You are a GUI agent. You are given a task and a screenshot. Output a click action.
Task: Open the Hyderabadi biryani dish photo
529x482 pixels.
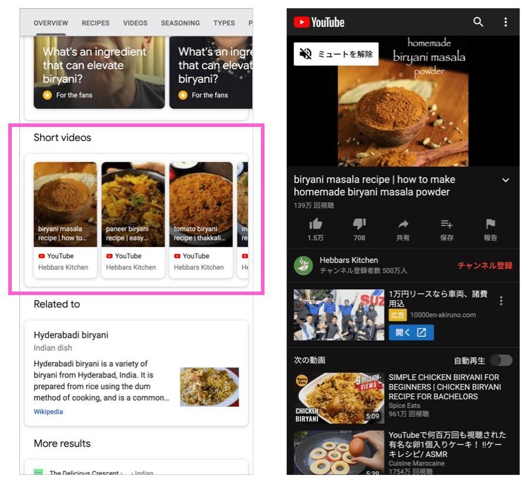point(209,387)
